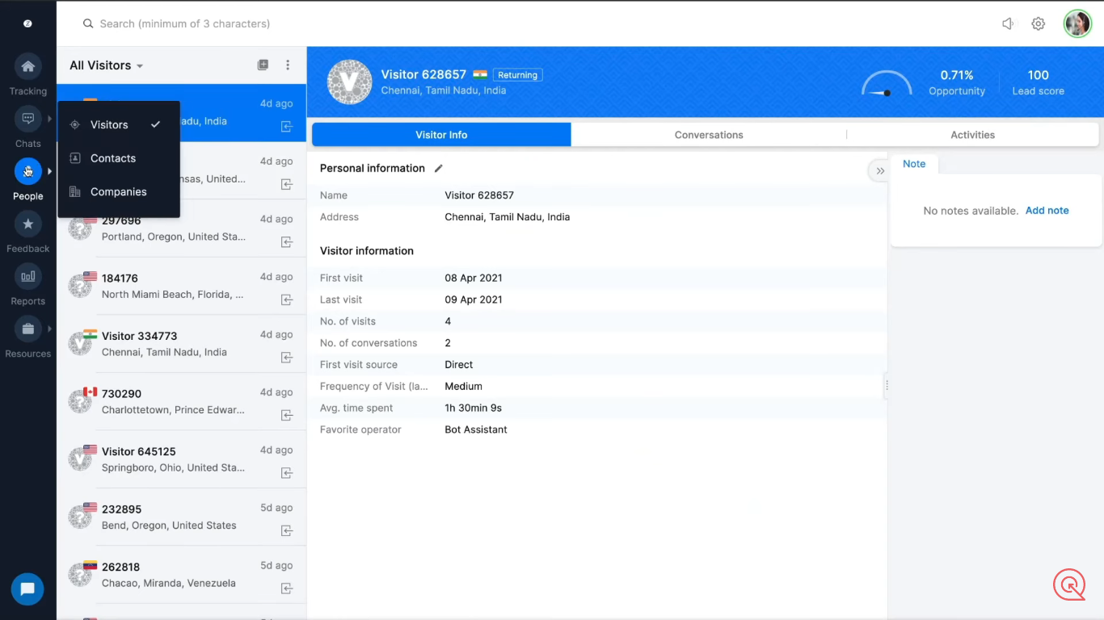This screenshot has height=620, width=1104.
Task: Select visitor 184176 from North Miami Beach
Action: click(x=181, y=287)
